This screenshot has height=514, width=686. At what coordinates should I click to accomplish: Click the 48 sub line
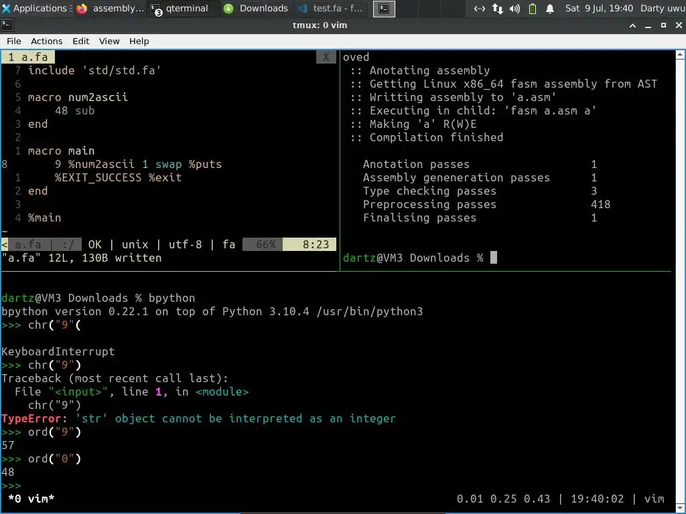point(75,110)
